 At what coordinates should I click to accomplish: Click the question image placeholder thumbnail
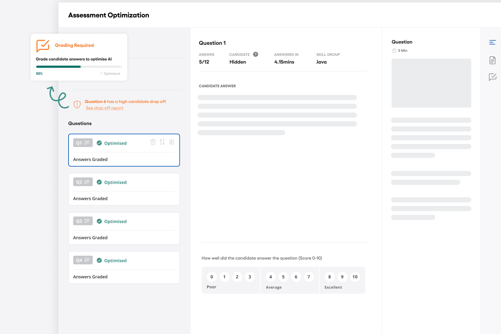[x=431, y=83]
